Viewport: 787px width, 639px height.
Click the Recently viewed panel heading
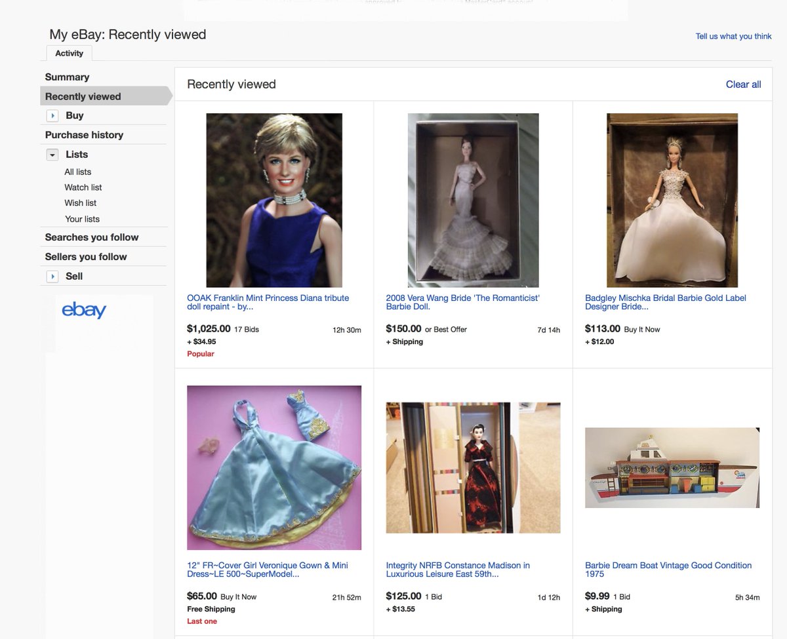[x=232, y=85]
